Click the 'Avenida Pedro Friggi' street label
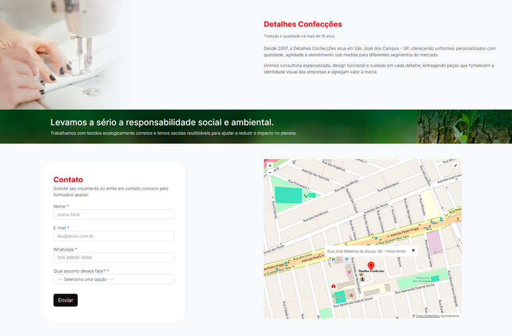Viewport: 512px width, 336px height. point(404,232)
